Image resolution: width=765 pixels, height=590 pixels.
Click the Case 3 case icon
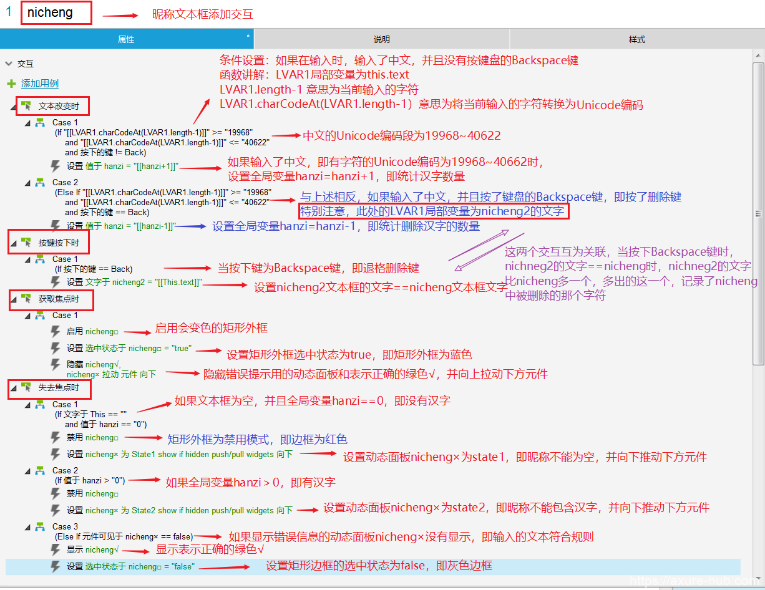pos(40,526)
